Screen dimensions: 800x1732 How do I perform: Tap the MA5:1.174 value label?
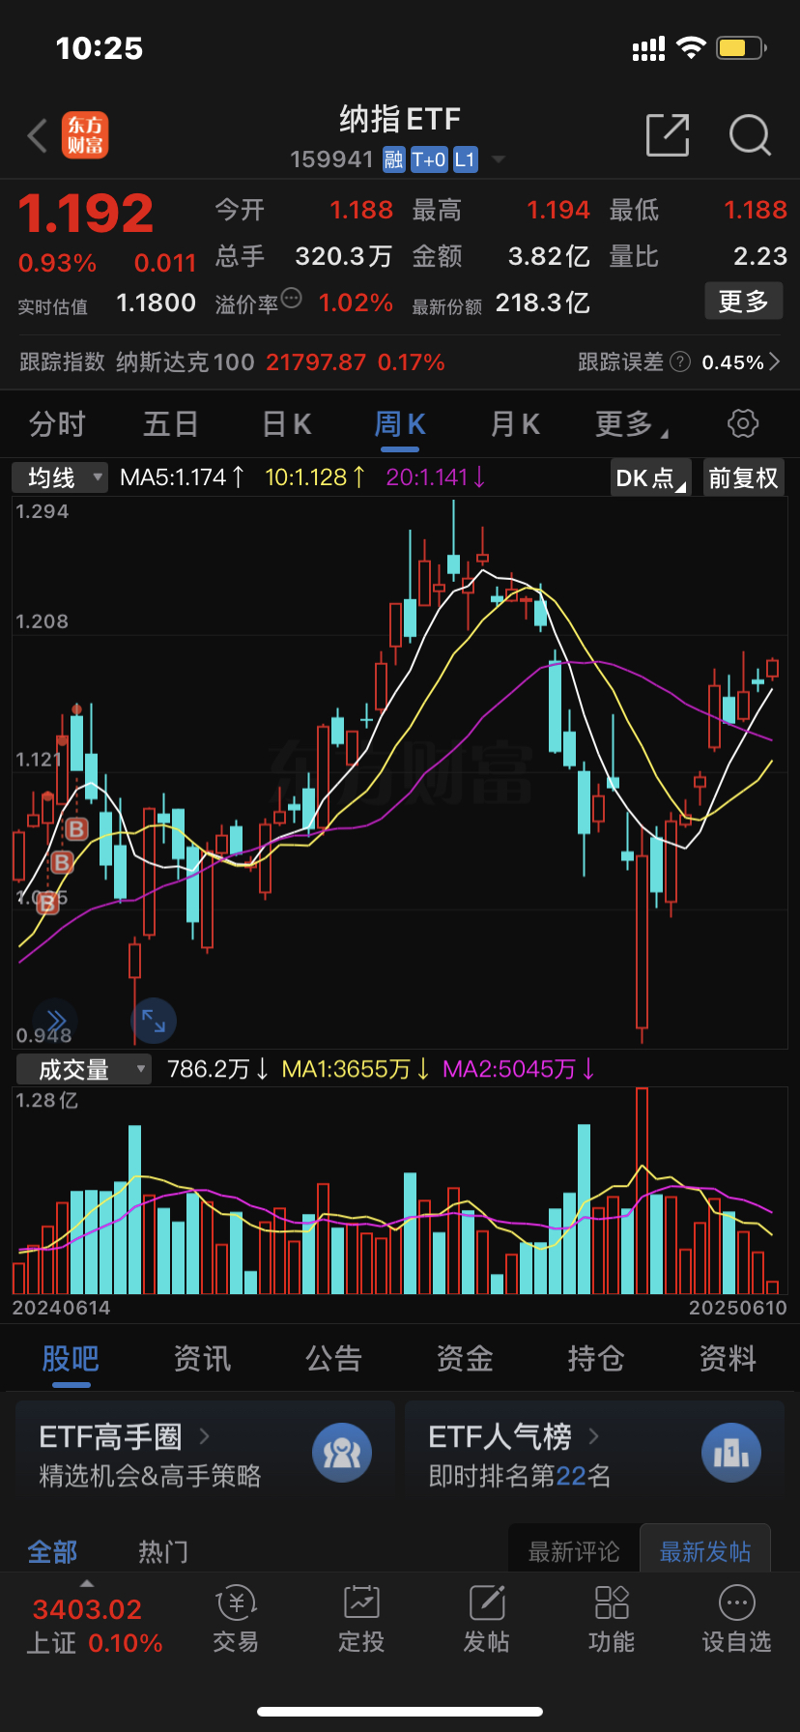click(x=183, y=477)
